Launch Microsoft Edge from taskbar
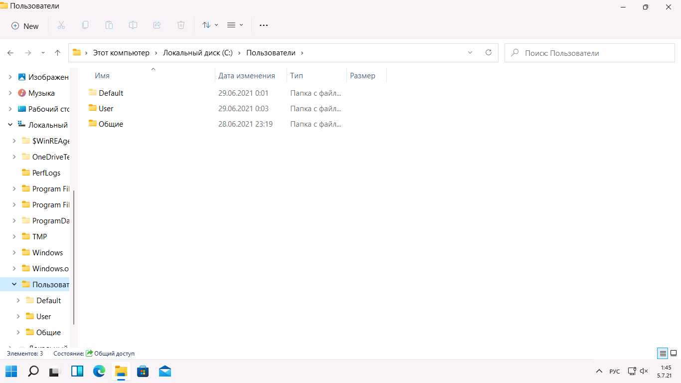This screenshot has width=681, height=383. (x=99, y=371)
